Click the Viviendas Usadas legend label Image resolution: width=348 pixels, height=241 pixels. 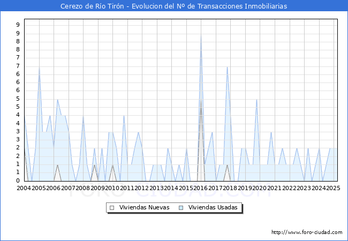point(213,207)
